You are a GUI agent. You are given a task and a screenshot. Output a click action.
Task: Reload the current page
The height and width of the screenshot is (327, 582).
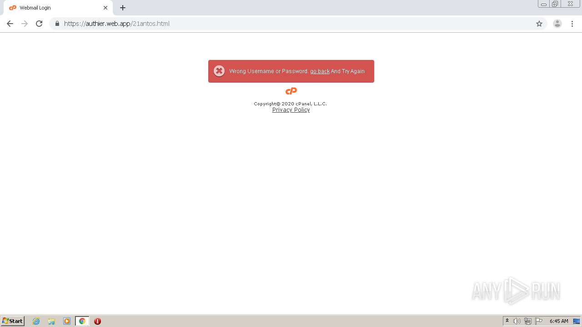[x=39, y=24]
